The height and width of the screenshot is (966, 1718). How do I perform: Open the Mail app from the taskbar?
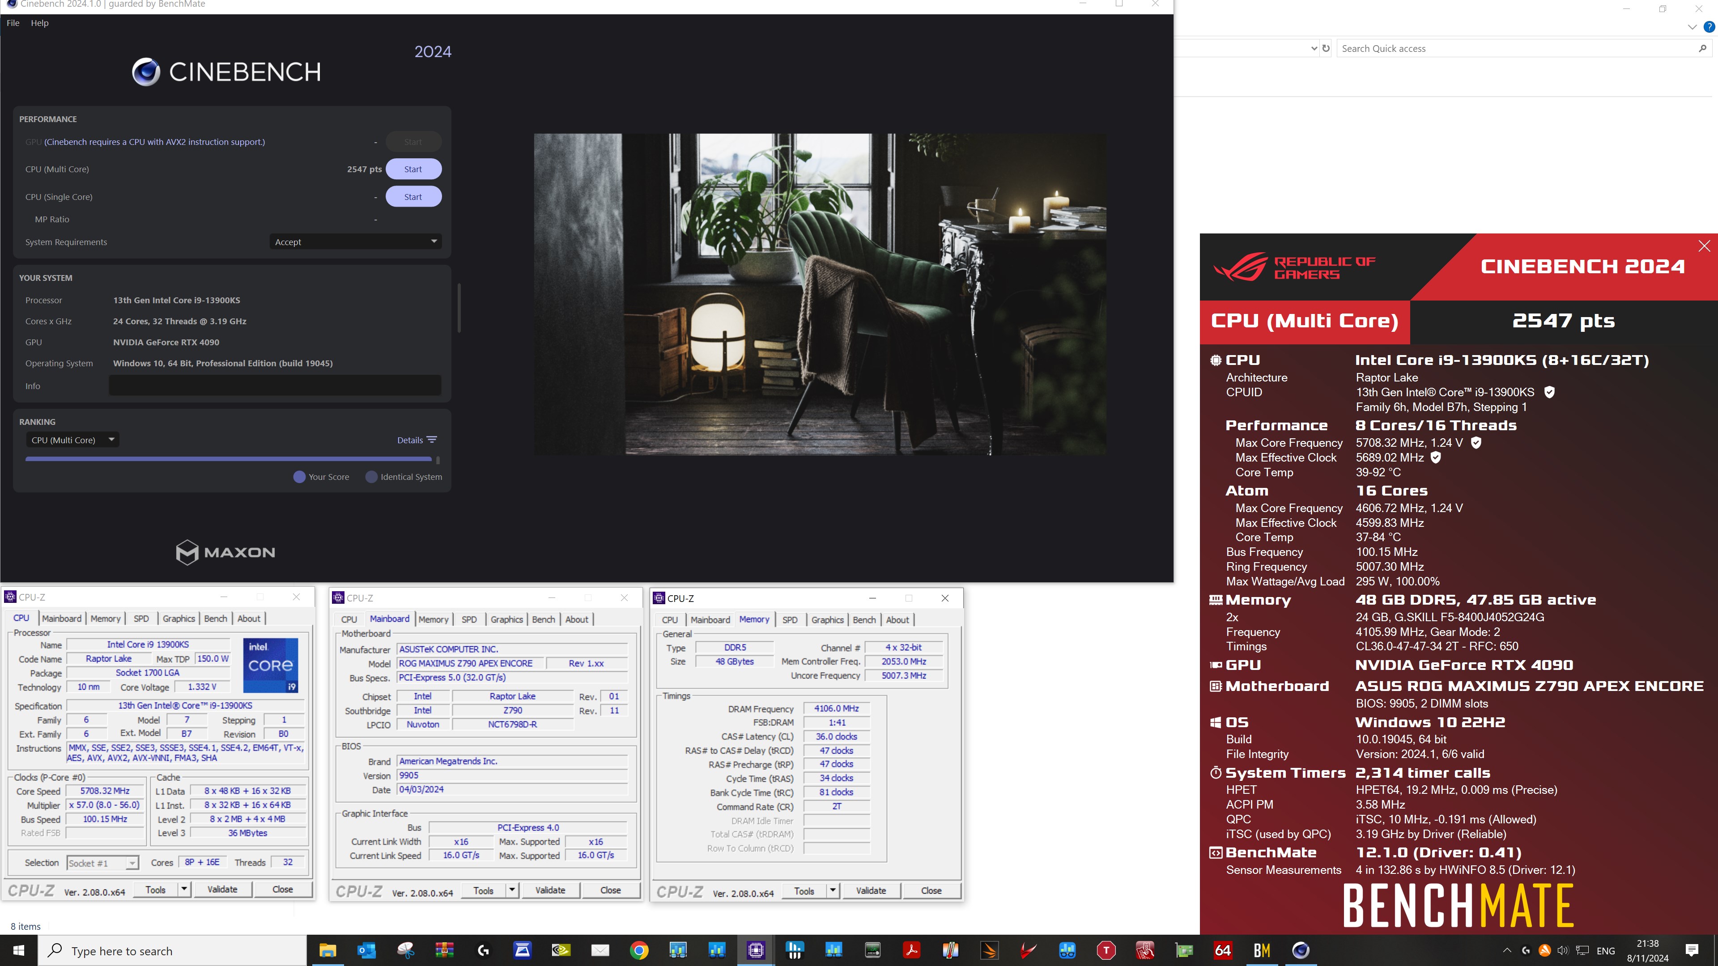(600, 950)
